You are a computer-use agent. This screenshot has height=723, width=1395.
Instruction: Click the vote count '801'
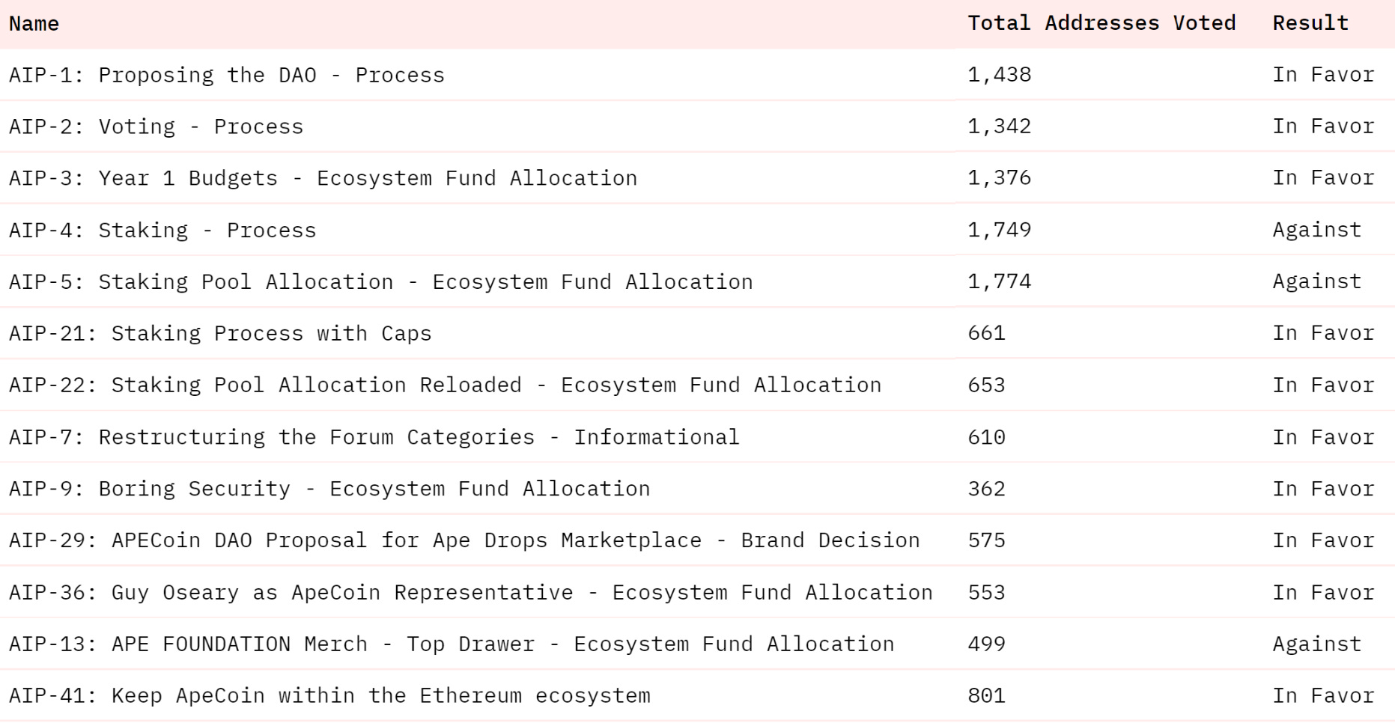pyautogui.click(x=987, y=696)
